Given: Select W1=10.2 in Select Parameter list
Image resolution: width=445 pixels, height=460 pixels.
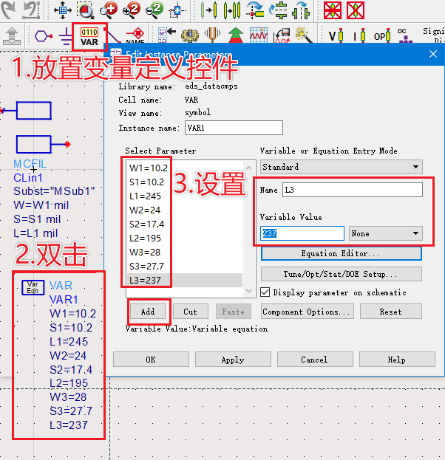Looking at the screenshot, I should point(185,168).
